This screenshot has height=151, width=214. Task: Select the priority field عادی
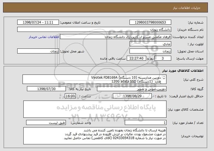click(x=150, y=44)
